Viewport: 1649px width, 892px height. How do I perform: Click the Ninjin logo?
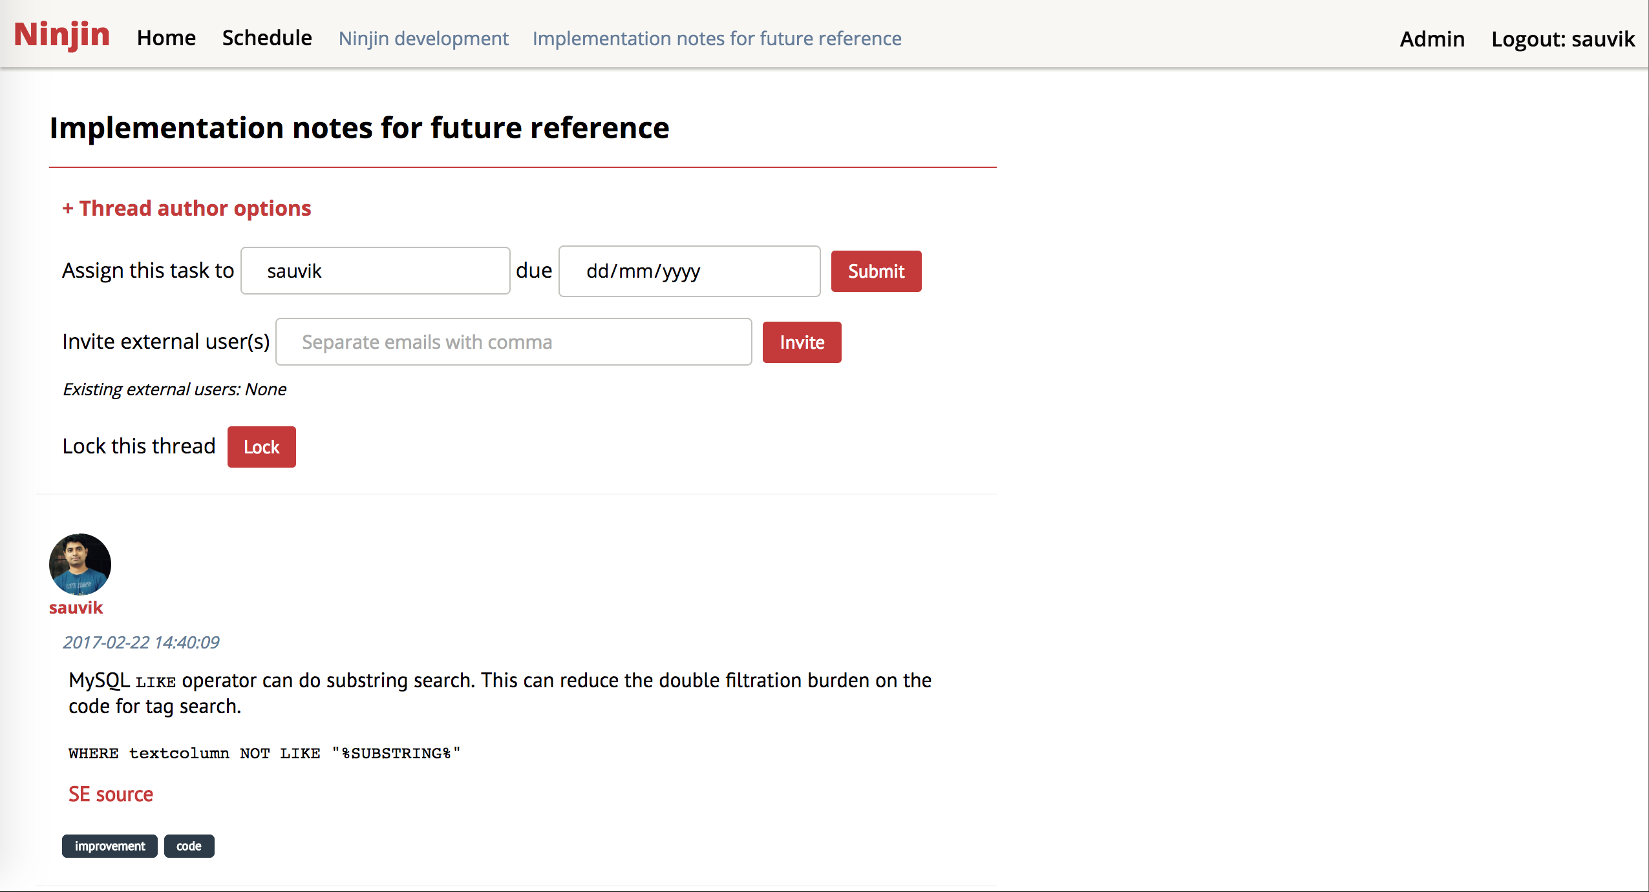[61, 34]
